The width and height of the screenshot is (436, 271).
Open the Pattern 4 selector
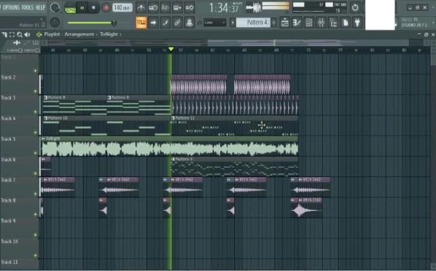click(x=253, y=22)
